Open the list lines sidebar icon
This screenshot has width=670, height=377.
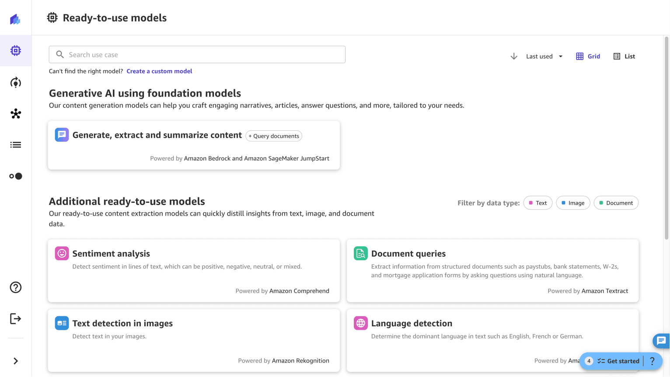pyautogui.click(x=16, y=145)
